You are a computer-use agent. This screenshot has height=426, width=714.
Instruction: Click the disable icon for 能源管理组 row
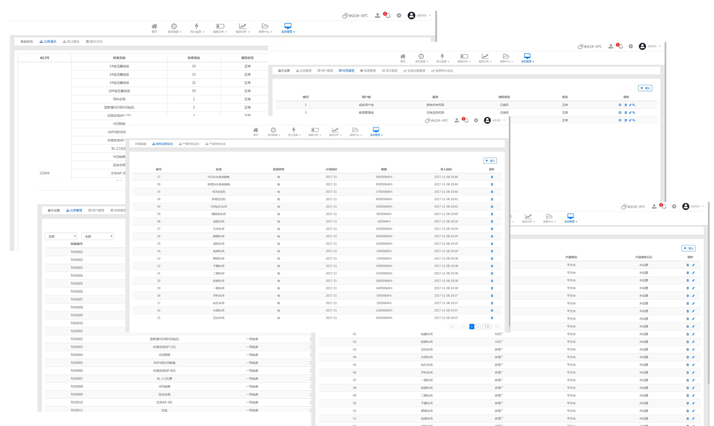point(620,113)
